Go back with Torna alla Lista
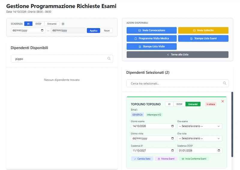Screen dimensions: 240x170 coord(177,54)
